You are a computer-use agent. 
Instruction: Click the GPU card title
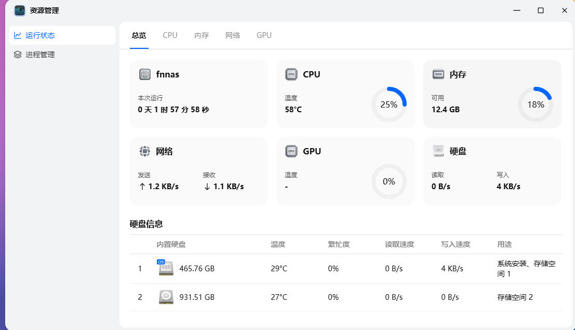point(312,151)
